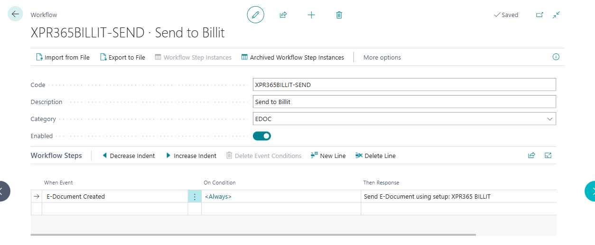This screenshot has width=595, height=245.
Task: Click the information circle icon
Action: [x=556, y=57]
